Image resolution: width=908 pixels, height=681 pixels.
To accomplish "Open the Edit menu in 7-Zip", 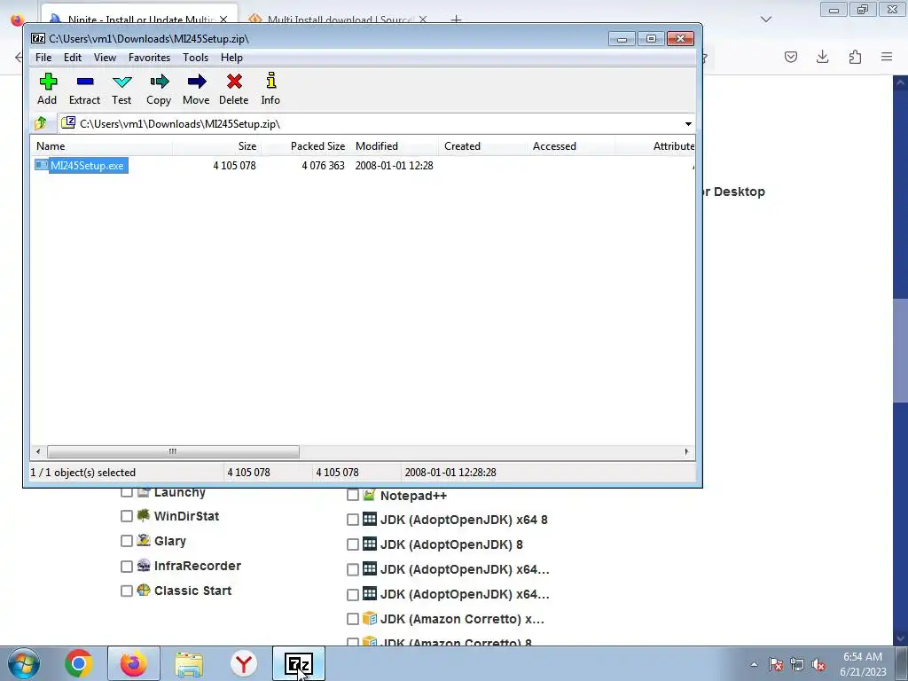I will point(73,58).
